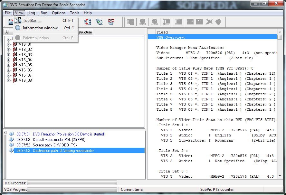Click the greyed-out head with plus icon
Screen dimensions: 286x195
pyautogui.click(x=155, y=22)
